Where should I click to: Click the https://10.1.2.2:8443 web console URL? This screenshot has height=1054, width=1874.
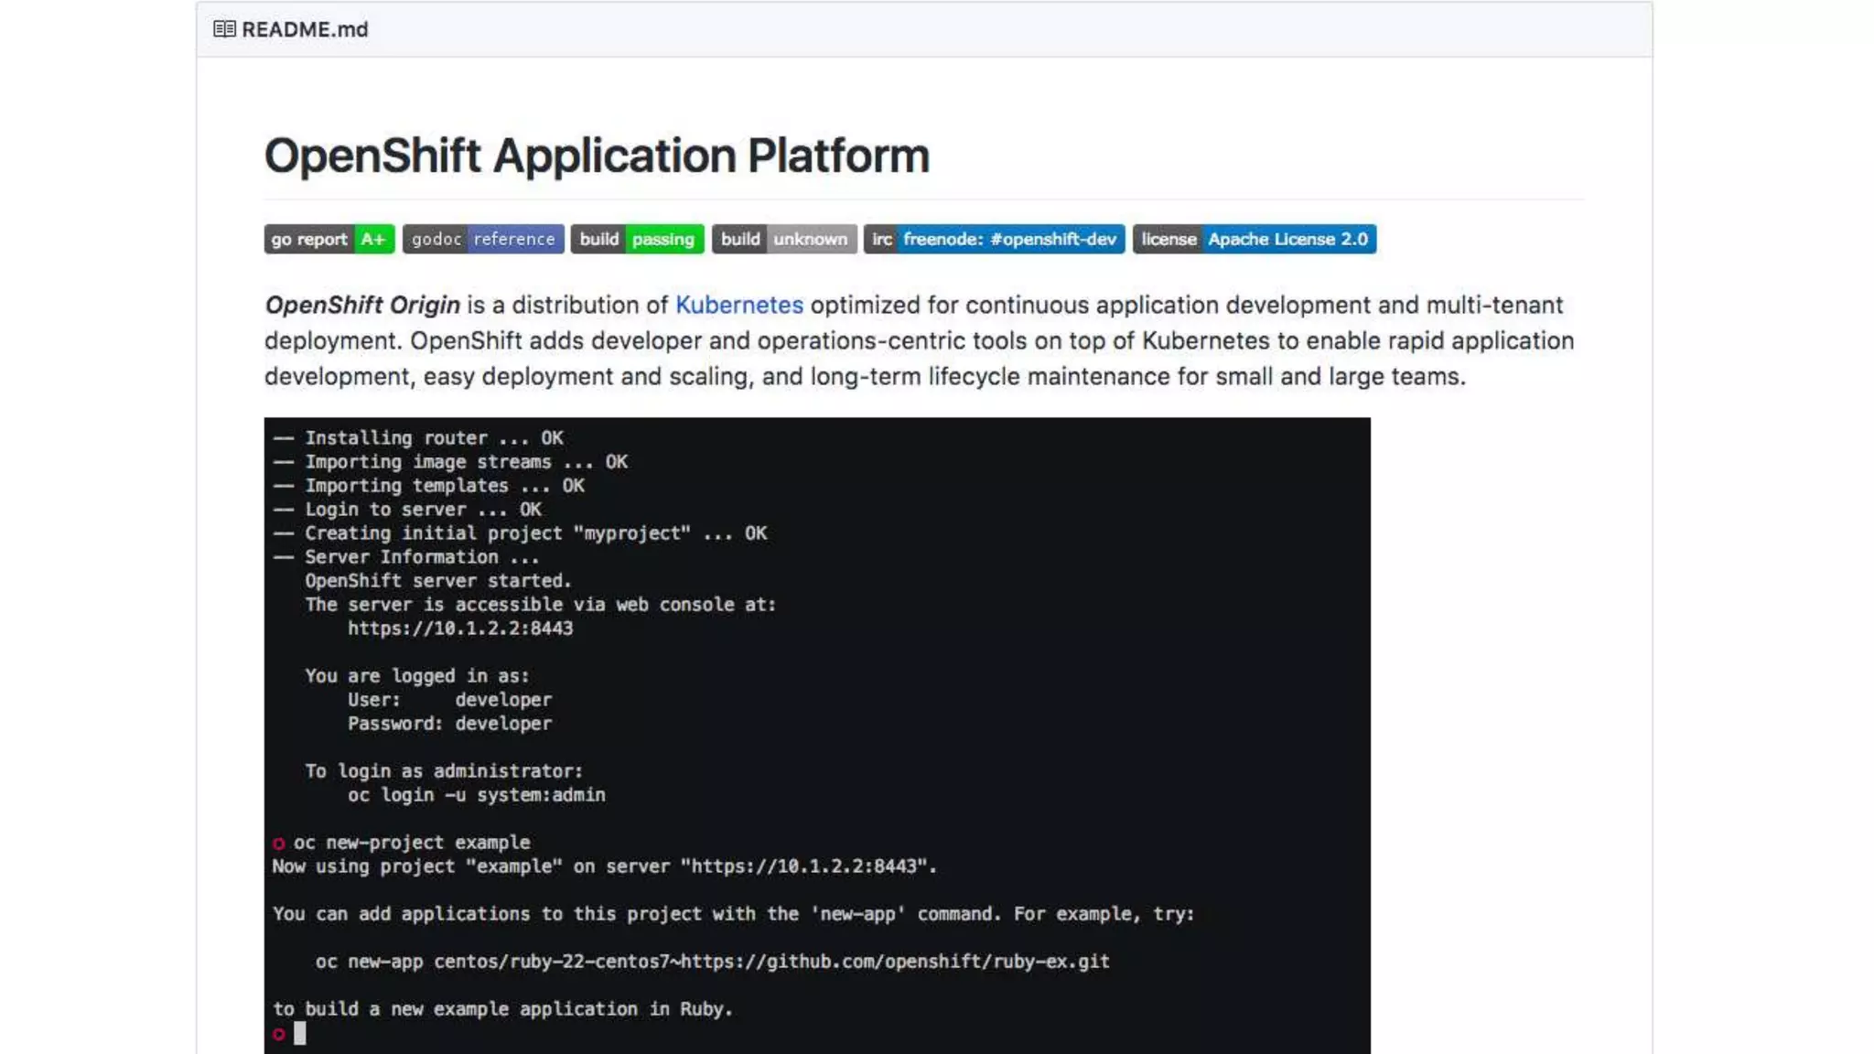click(x=460, y=629)
